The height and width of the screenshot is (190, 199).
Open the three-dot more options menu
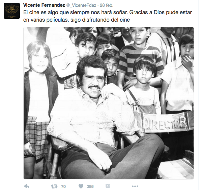(135, 186)
